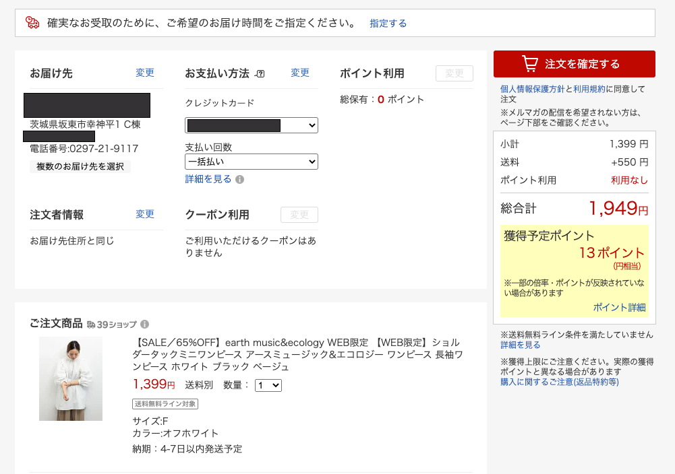Click the 送料無料ライン対象 badge
Viewport: 675px width, 474px height.
pos(165,404)
